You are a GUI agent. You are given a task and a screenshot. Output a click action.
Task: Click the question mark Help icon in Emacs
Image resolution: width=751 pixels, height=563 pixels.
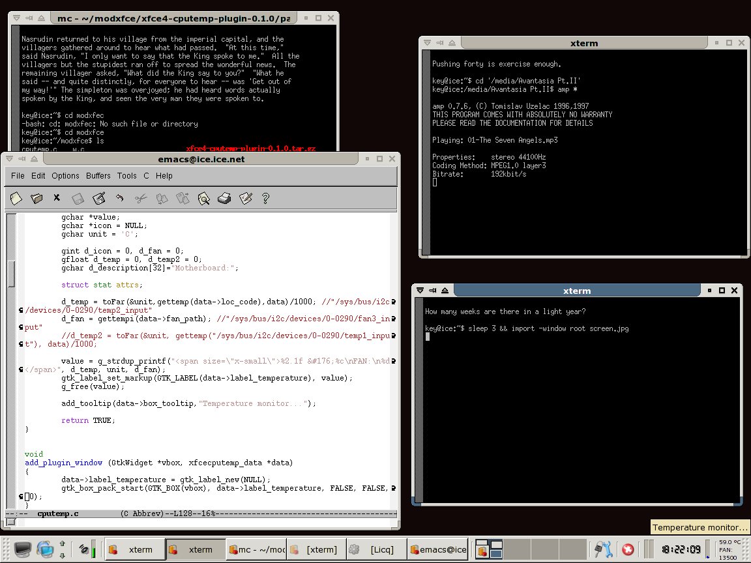266,198
